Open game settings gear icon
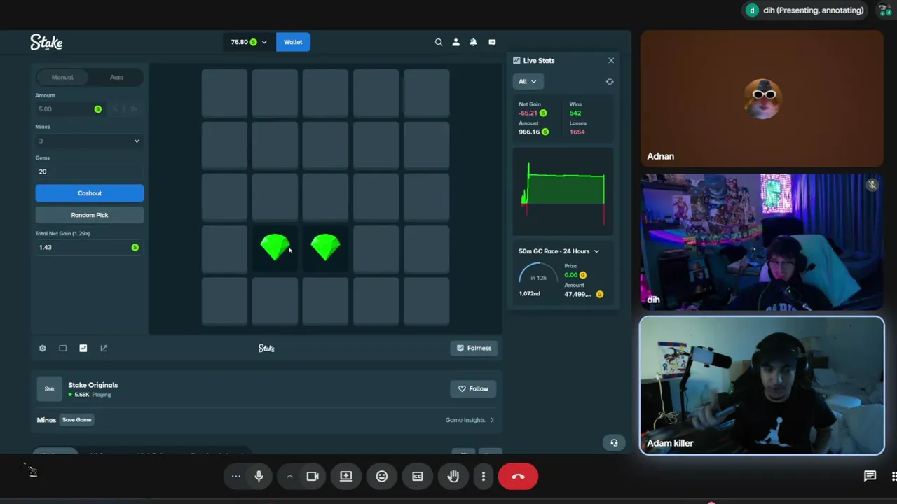Screen dimensions: 897x504 [x=42, y=348]
